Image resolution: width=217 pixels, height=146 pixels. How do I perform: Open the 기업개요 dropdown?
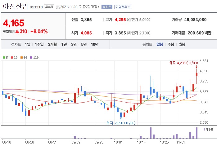(x=123, y=7)
